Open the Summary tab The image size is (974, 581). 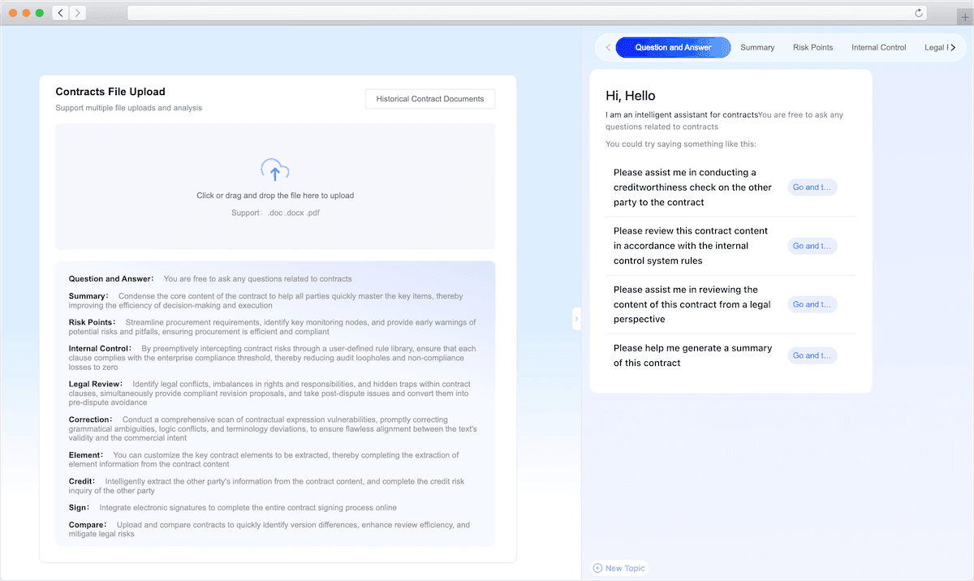(757, 47)
